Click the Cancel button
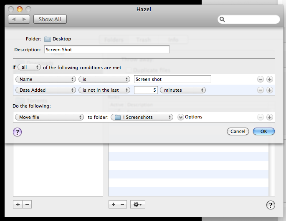The width and height of the screenshot is (286, 221). tap(238, 131)
